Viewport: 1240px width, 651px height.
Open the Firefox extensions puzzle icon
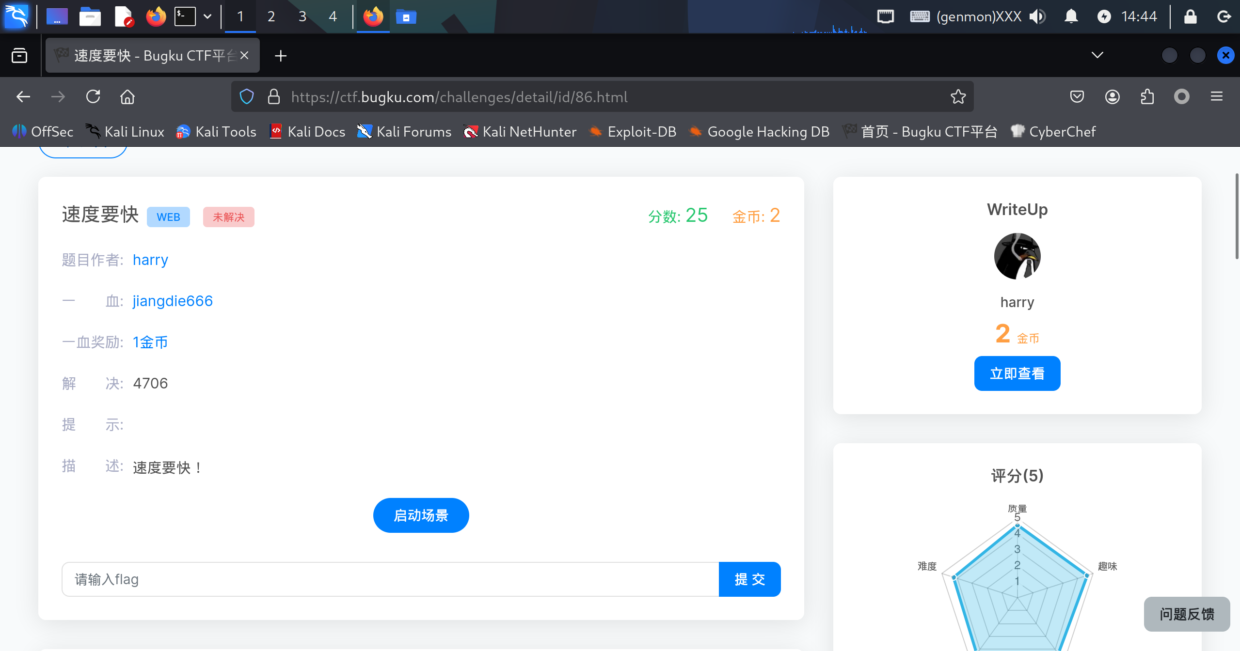[1147, 97]
